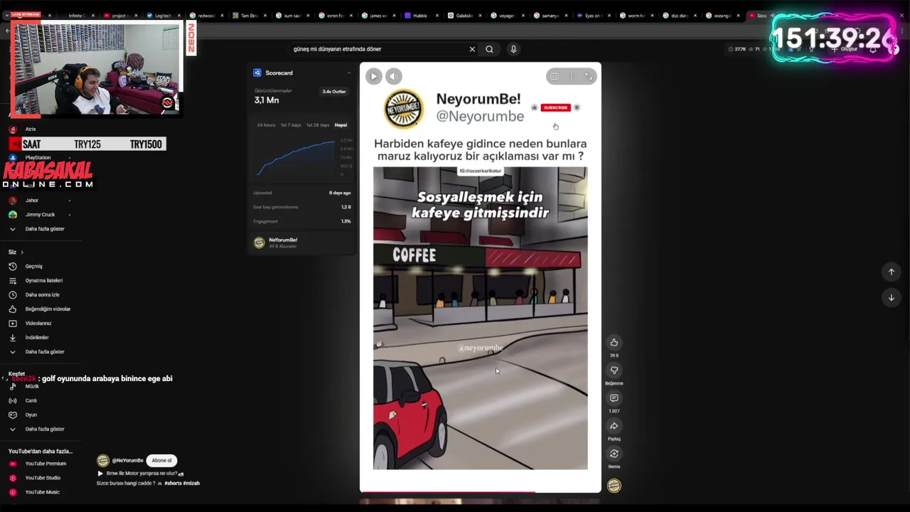Collapse the Scorecard panel
Viewport: 910px width, 512px height.
[348, 73]
